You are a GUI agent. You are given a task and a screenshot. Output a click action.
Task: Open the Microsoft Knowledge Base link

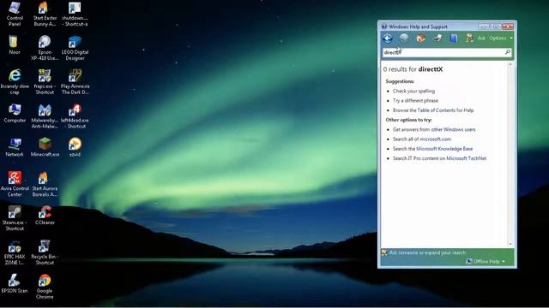(x=444, y=148)
